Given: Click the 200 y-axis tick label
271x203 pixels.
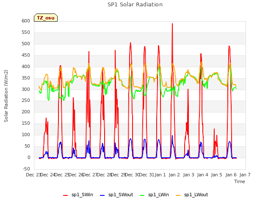Looking at the screenshot, I should tap(26, 112).
